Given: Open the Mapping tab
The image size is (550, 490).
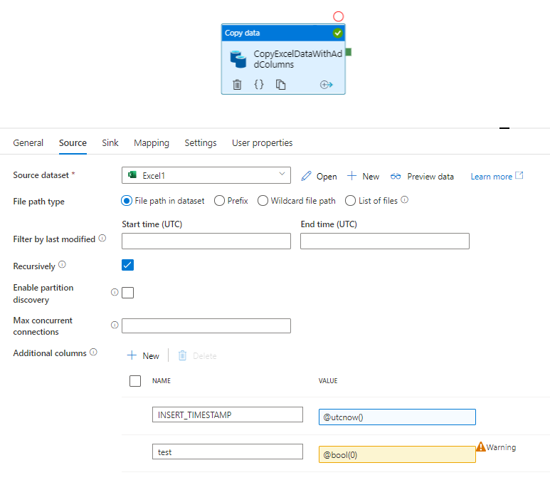Looking at the screenshot, I should 152,143.
